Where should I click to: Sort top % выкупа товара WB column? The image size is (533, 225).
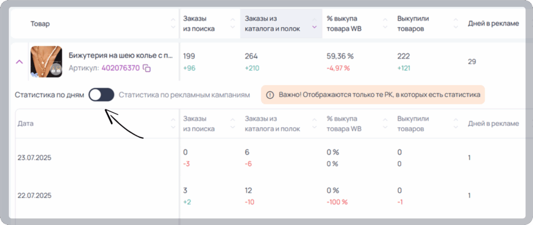click(x=385, y=23)
